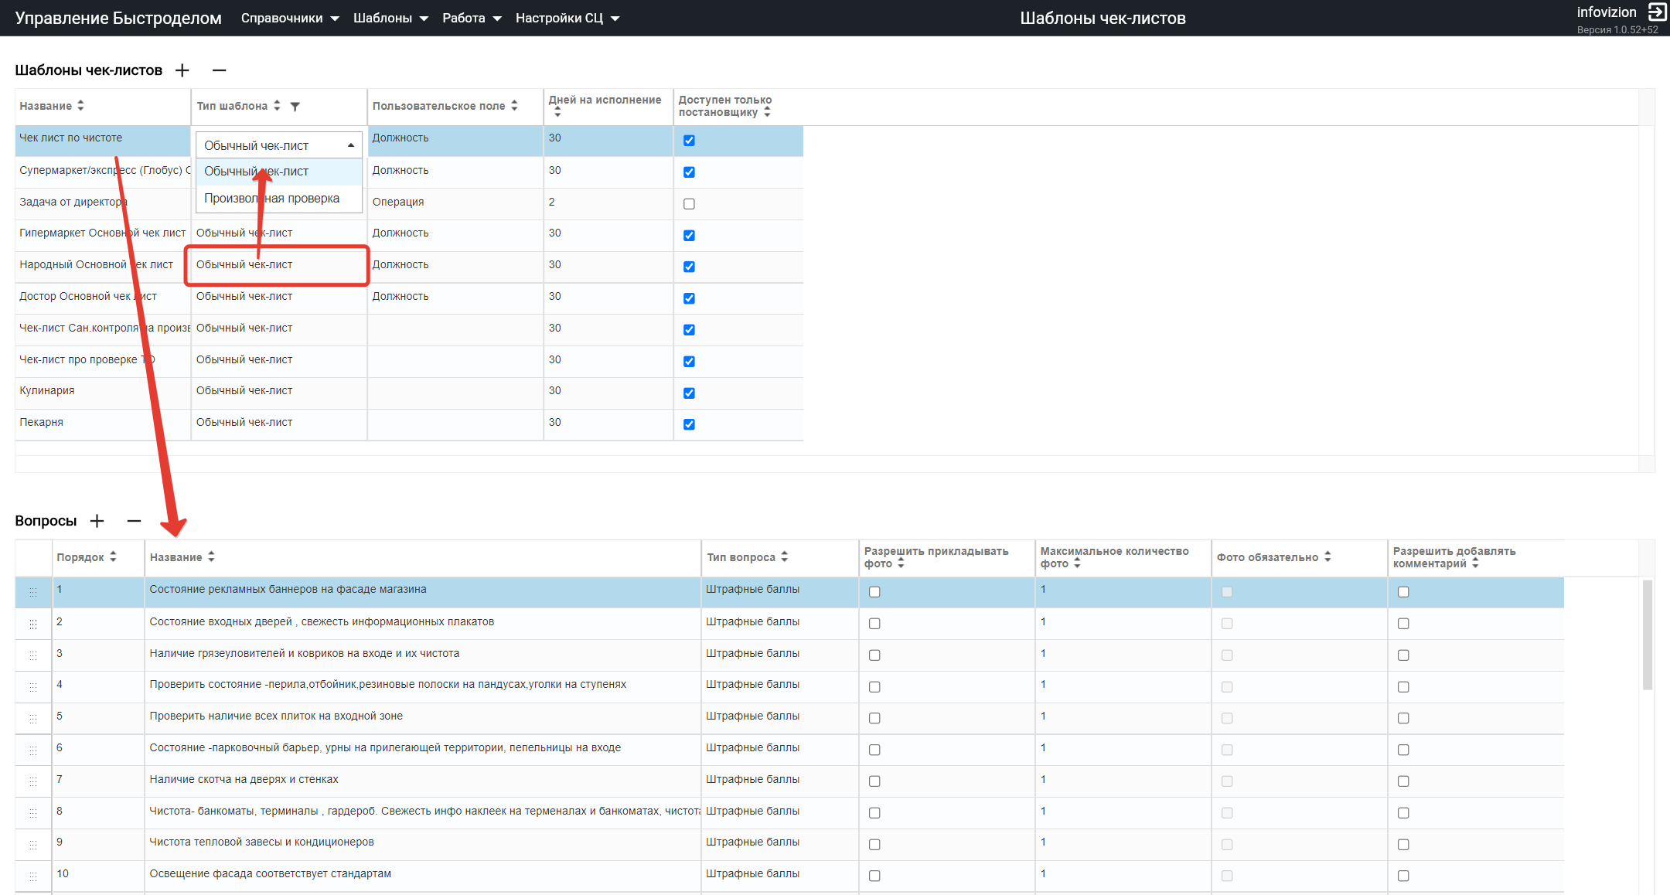Open Работа menu

coord(472,18)
